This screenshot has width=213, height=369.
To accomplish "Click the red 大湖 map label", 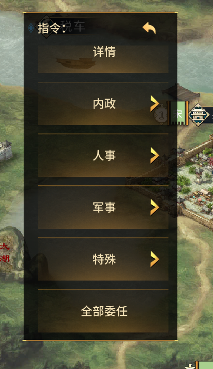I will pyautogui.click(x=5, y=252).
